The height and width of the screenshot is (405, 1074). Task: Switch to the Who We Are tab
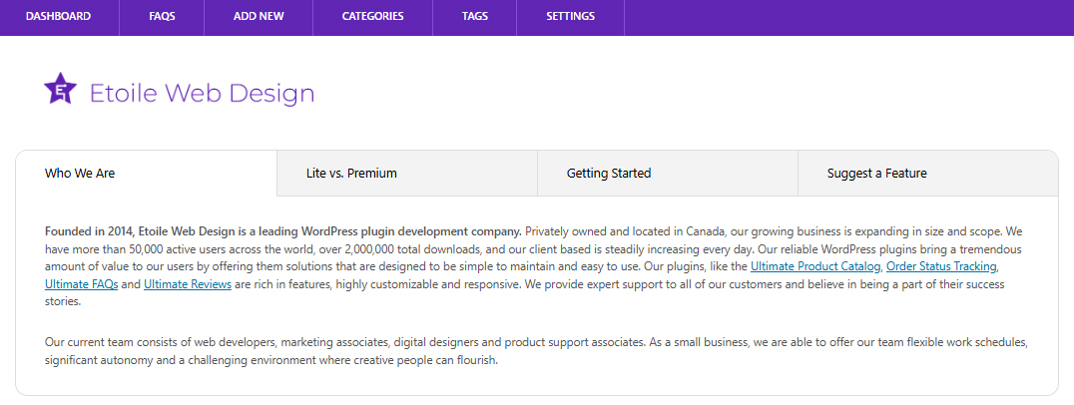point(147,174)
